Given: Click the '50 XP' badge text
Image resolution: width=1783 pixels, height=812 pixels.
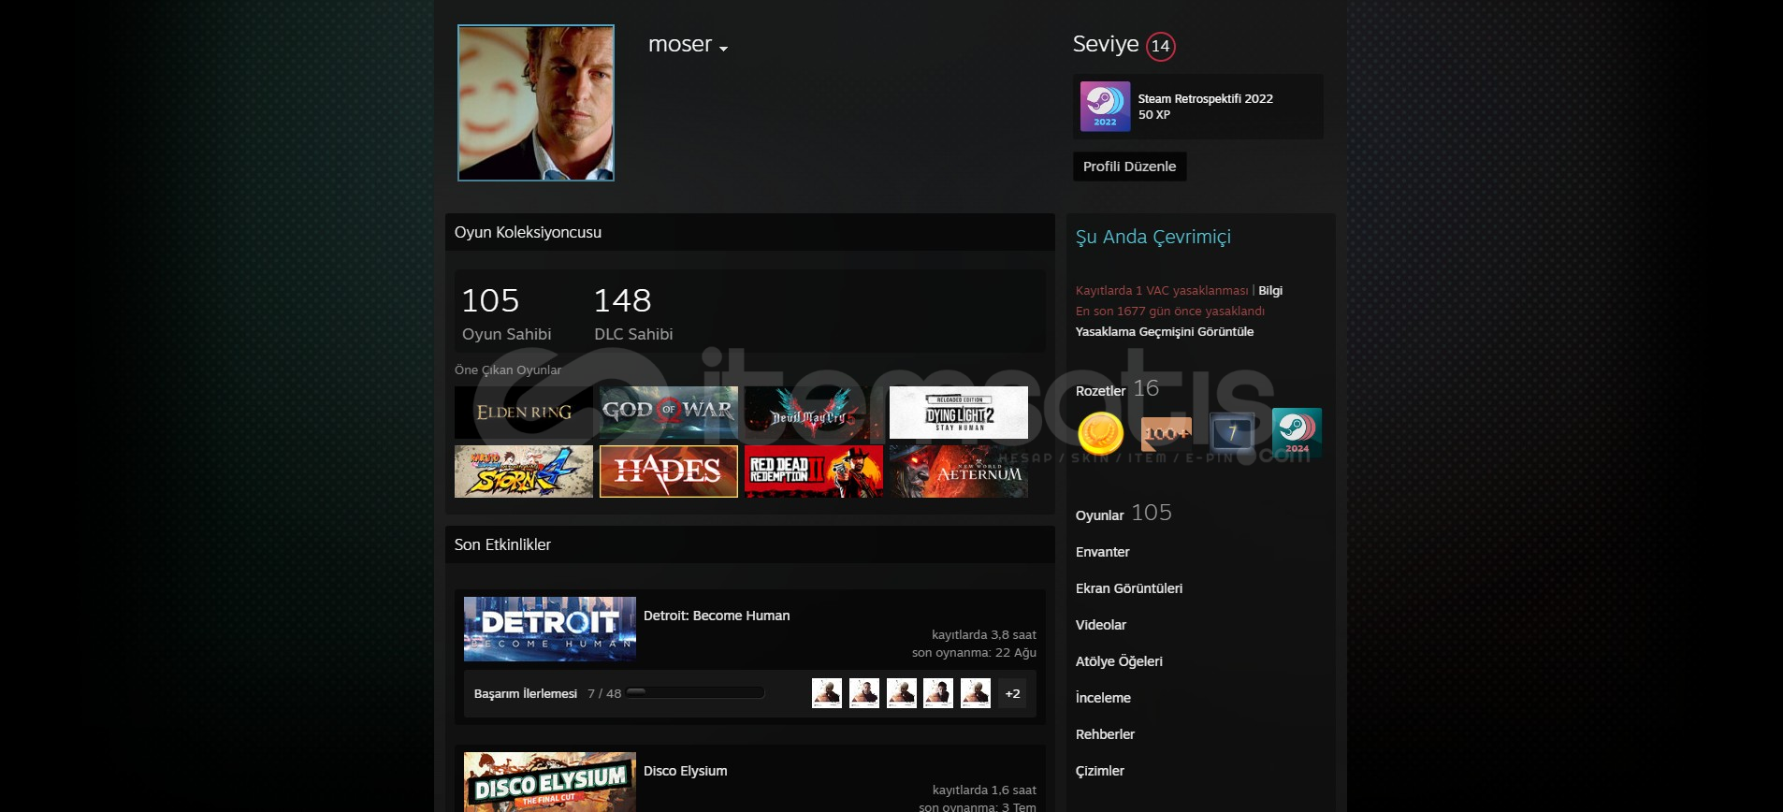Looking at the screenshot, I should coord(1154,114).
